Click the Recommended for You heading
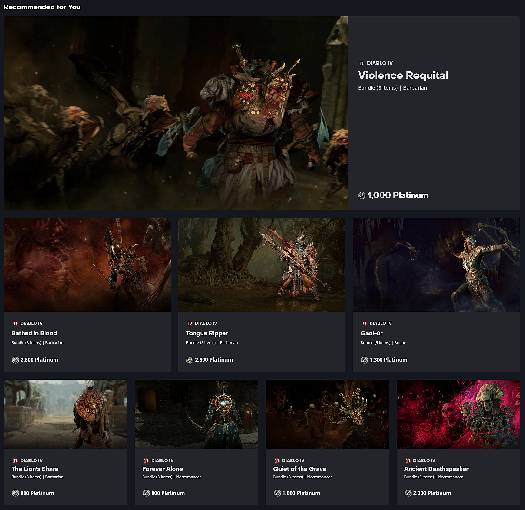525x510 pixels. point(42,7)
